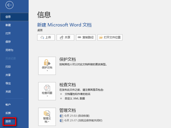
Task: Click Word file icon beside 今天 21:53
Action: 62,116
